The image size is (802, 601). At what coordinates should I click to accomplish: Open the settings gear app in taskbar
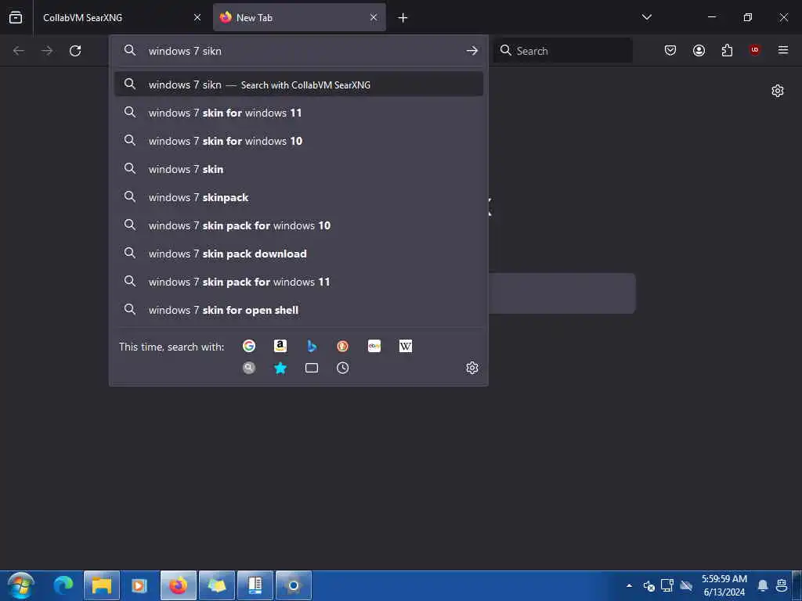pyautogui.click(x=294, y=585)
